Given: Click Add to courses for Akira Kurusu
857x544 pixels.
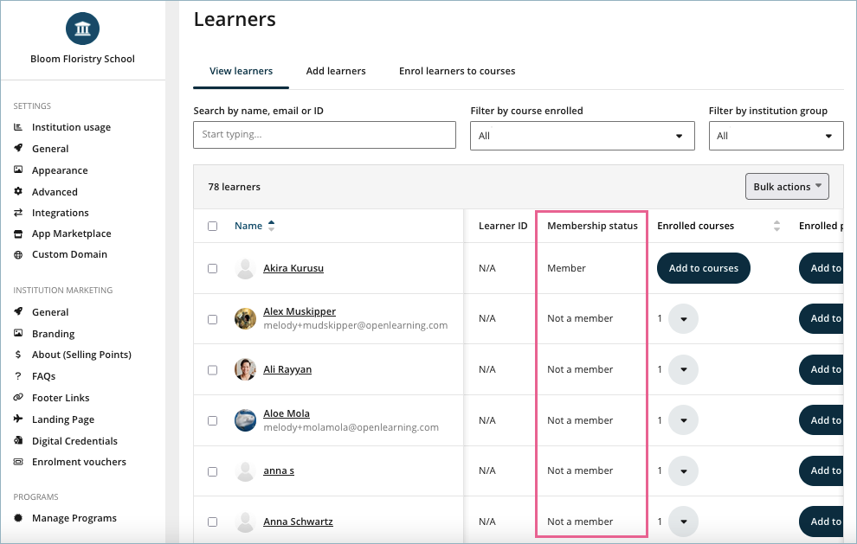Looking at the screenshot, I should click(x=703, y=268).
